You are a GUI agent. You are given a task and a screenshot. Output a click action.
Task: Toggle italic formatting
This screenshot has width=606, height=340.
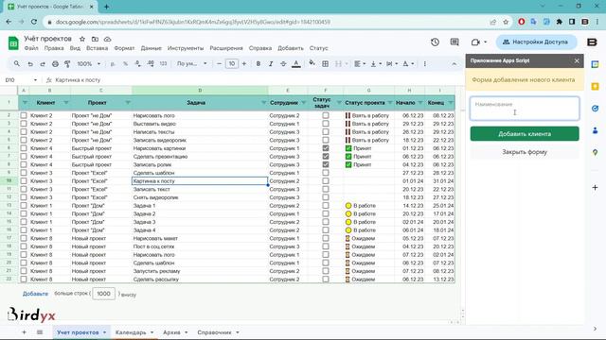tap(271, 63)
